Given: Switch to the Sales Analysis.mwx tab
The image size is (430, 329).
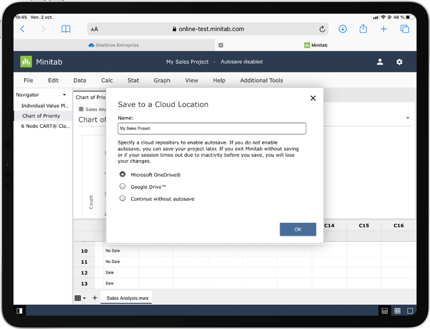Looking at the screenshot, I should 126,297.
